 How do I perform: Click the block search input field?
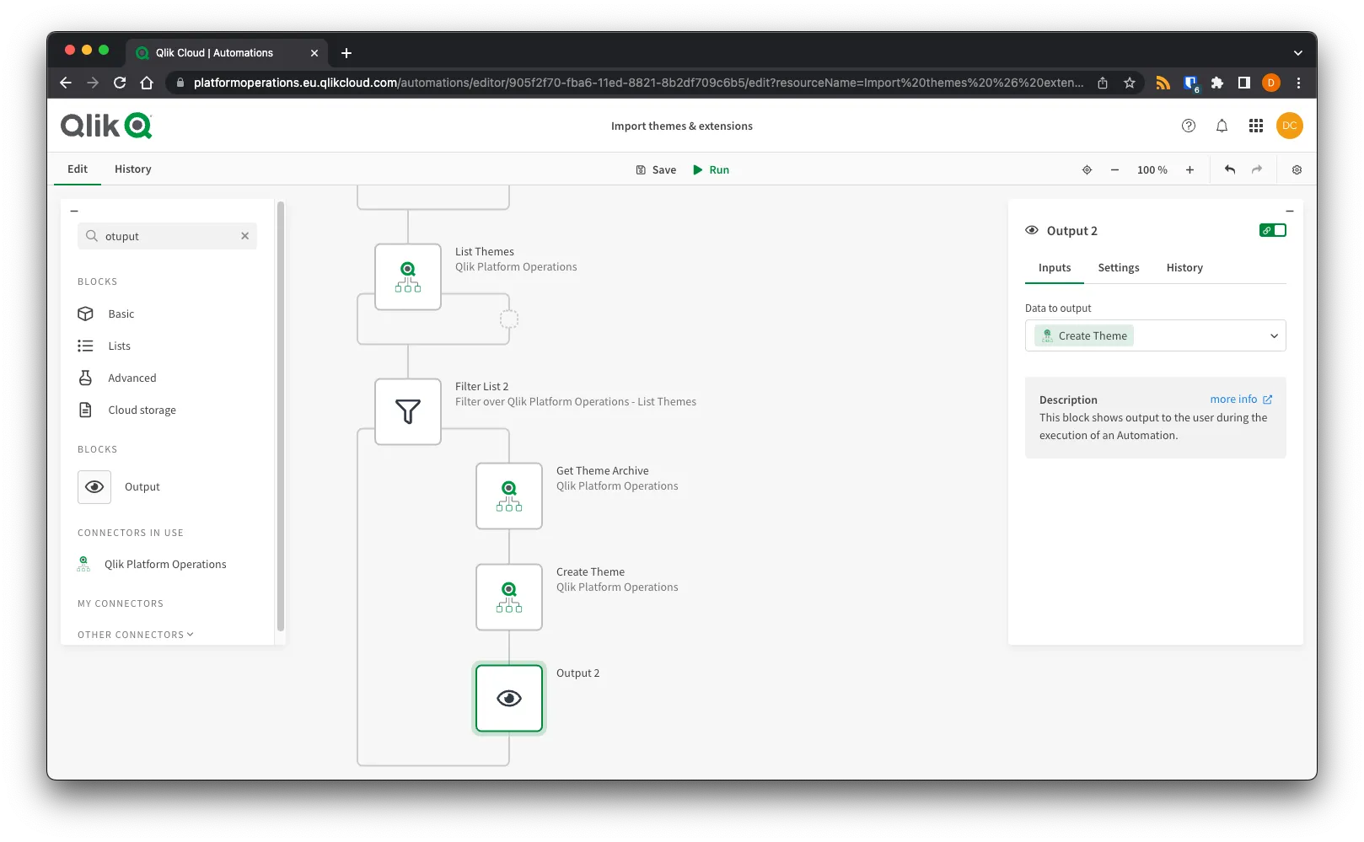(x=169, y=236)
